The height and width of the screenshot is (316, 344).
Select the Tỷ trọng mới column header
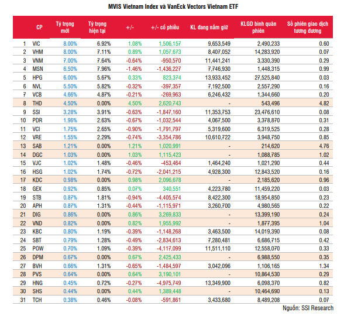pos(65,27)
